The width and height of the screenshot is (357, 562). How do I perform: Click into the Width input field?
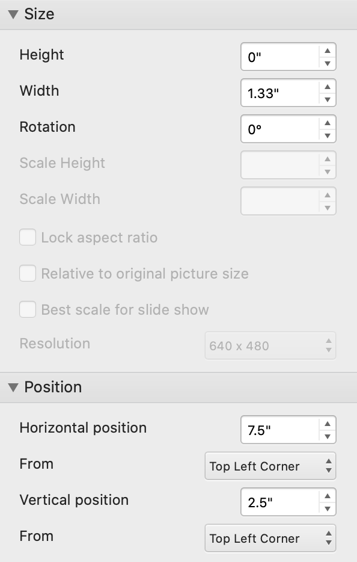point(279,93)
